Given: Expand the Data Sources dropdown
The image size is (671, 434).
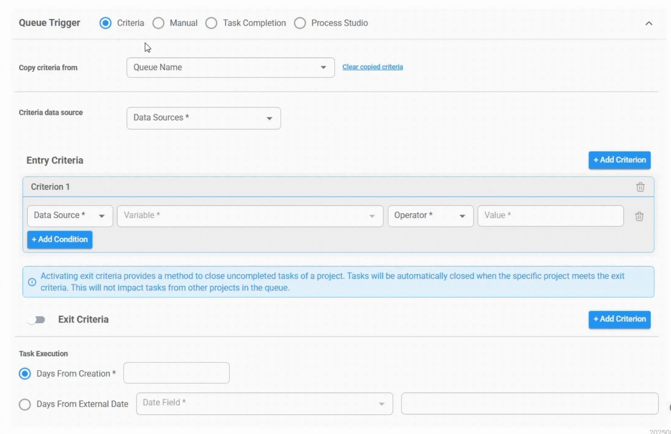Looking at the screenshot, I should point(203,118).
